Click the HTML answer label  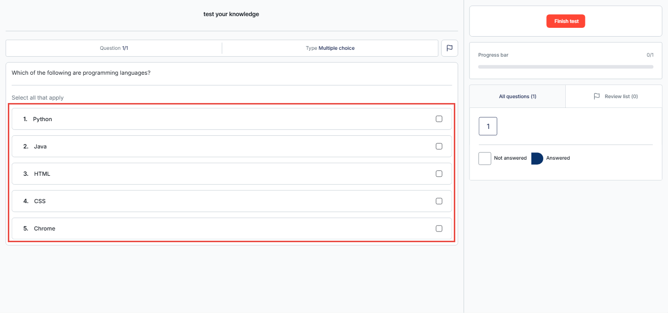42,174
